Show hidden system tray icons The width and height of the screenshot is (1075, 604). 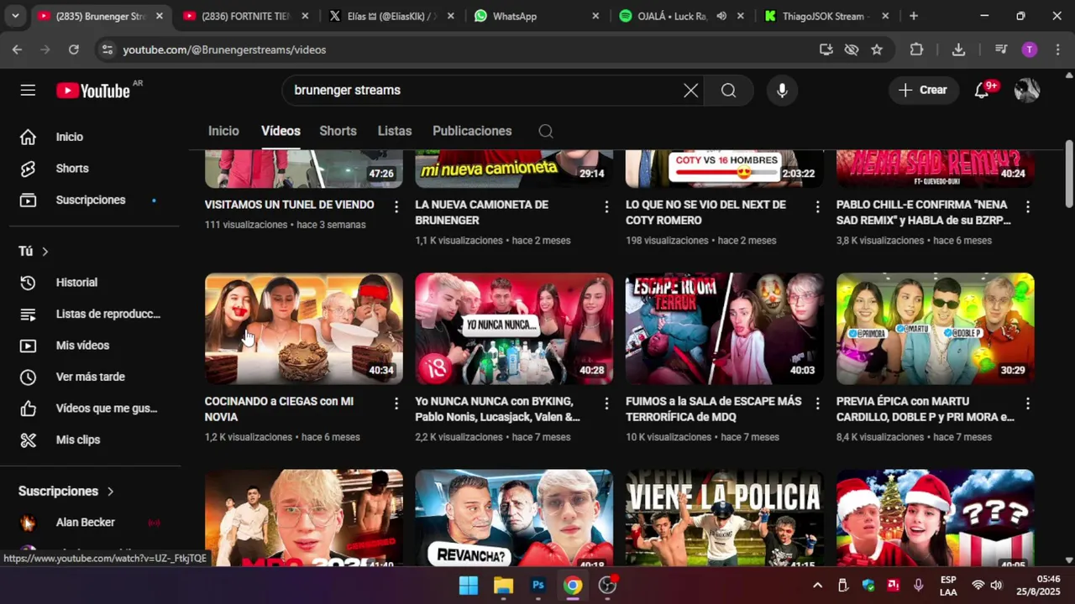(817, 586)
